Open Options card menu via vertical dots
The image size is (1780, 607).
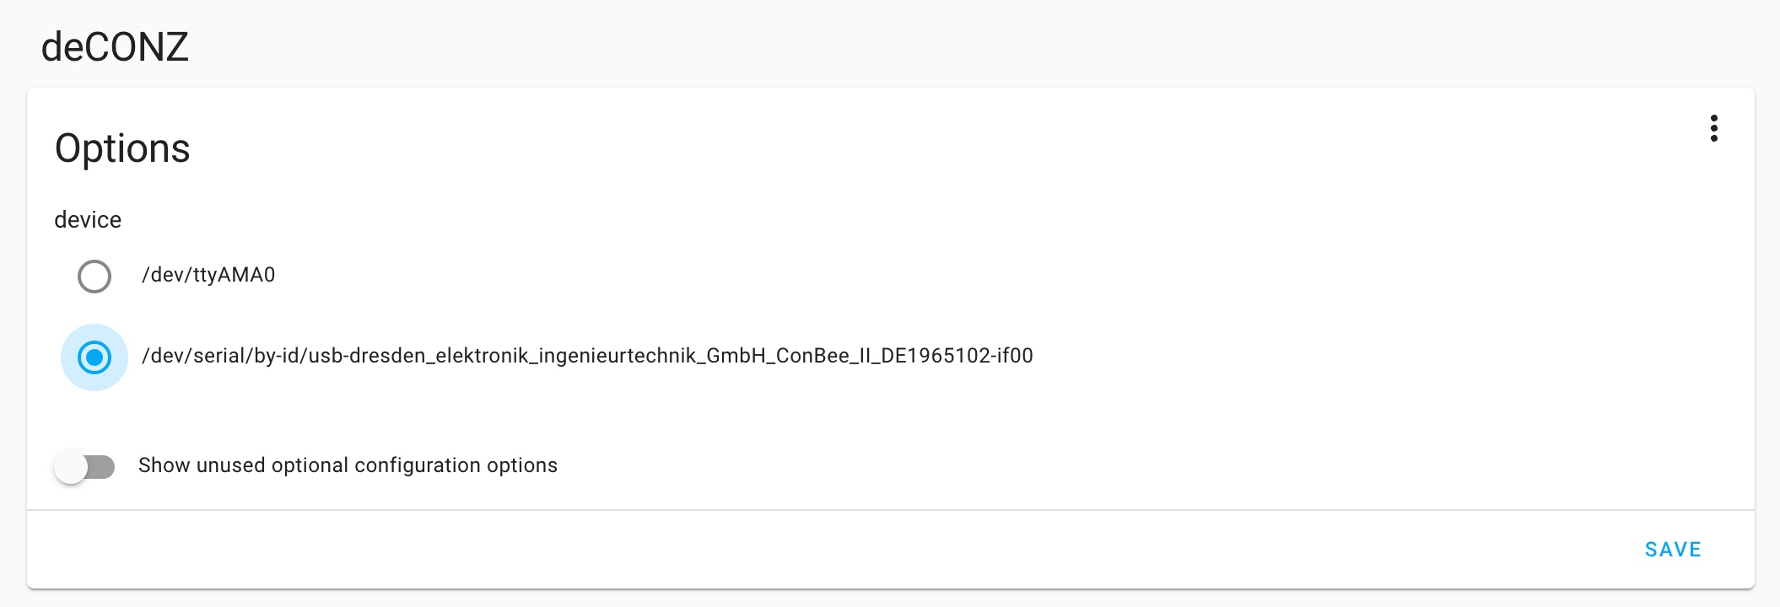click(1713, 128)
